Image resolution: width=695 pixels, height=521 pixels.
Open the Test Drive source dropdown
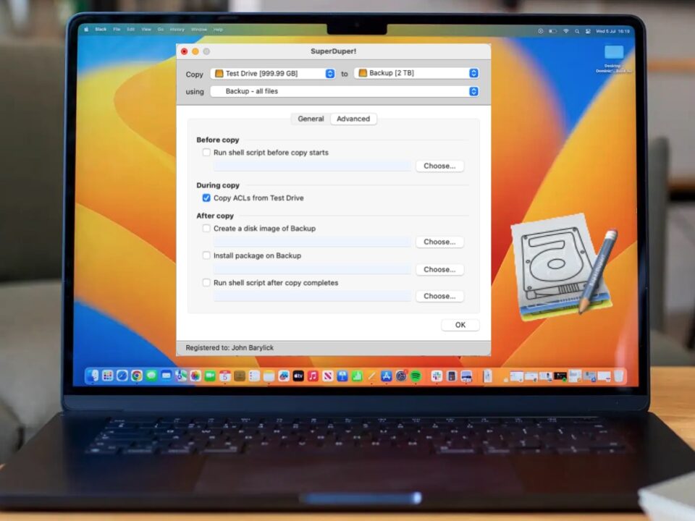point(273,73)
